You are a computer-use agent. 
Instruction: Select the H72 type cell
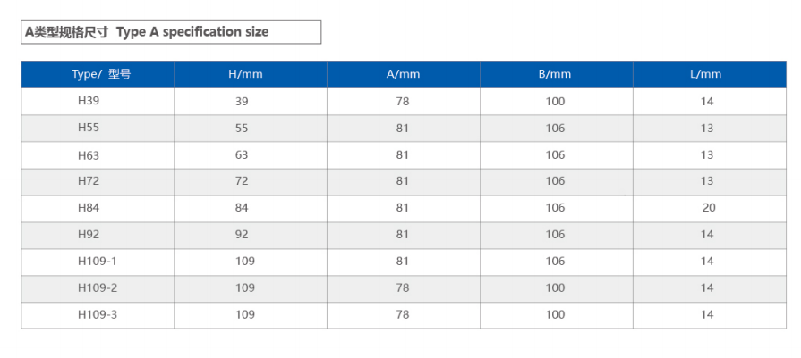[x=89, y=181]
